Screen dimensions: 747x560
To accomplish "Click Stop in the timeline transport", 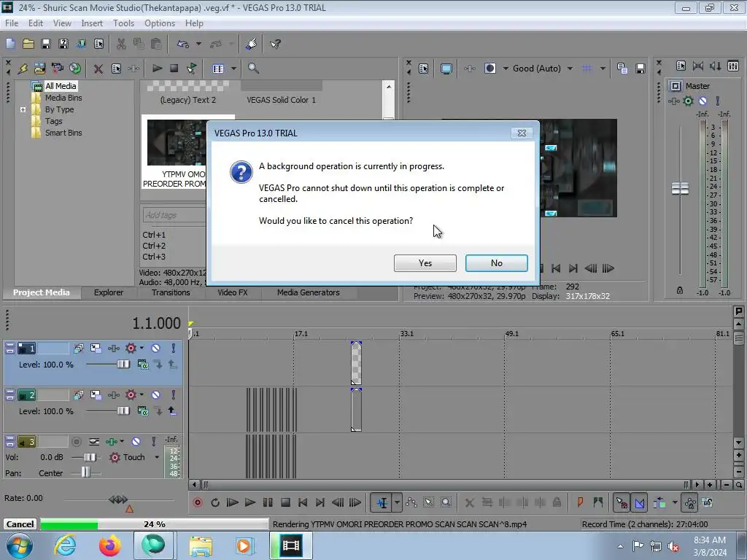I will tap(285, 502).
